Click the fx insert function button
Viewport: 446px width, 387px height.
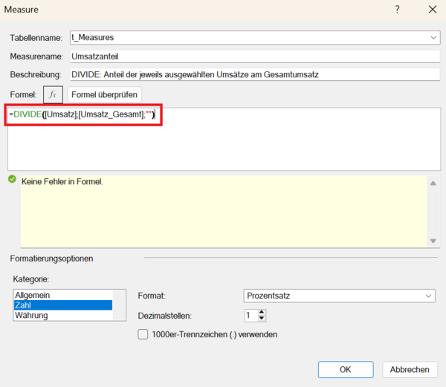(53, 94)
